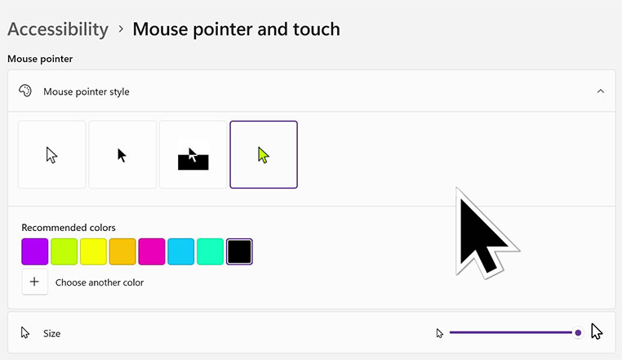Pick the yellow recommended color
Image resolution: width=622 pixels, height=360 pixels.
tap(93, 251)
